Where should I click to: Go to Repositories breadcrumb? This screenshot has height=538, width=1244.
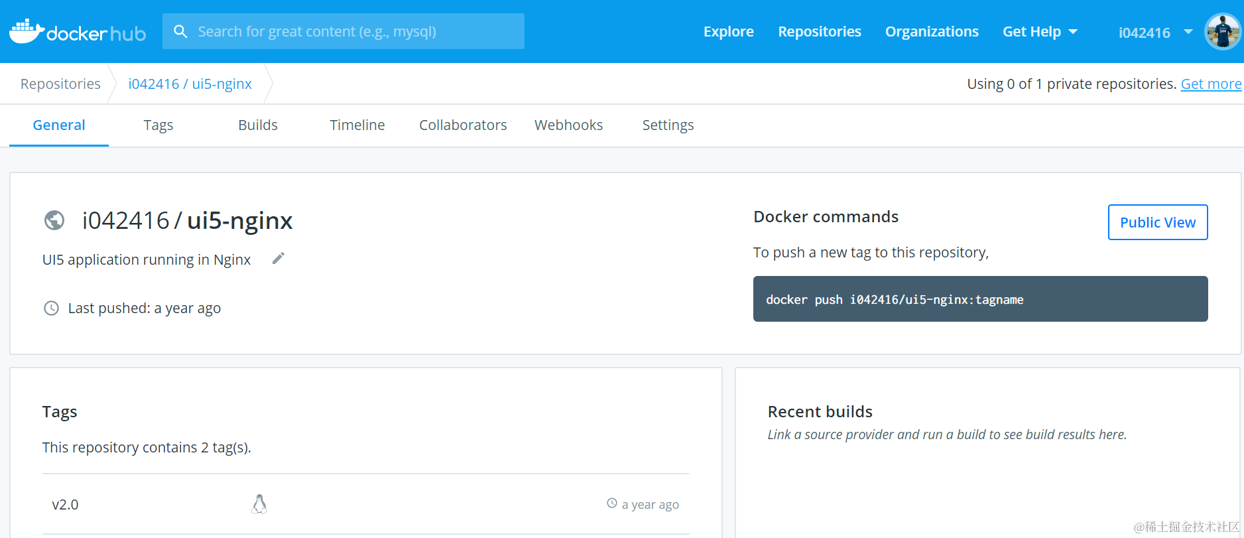(60, 84)
